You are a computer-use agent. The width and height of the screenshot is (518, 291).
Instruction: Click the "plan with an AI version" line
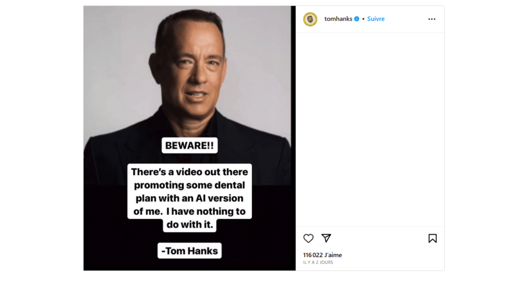point(190,198)
